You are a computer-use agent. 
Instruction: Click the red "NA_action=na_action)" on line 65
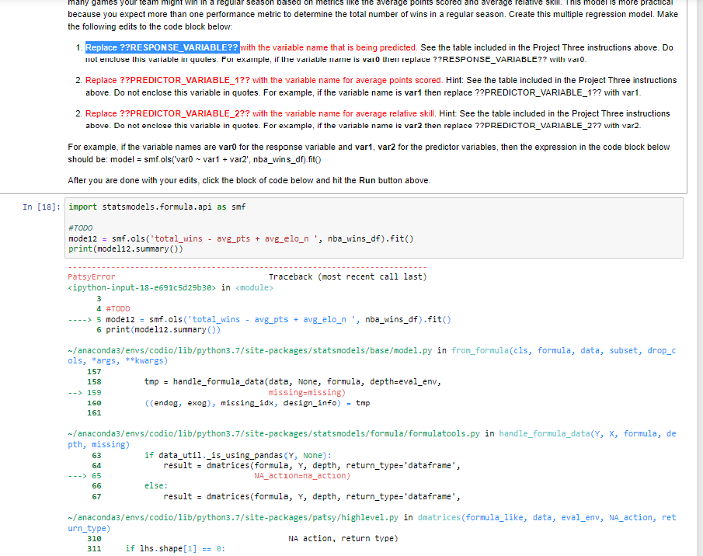point(302,476)
